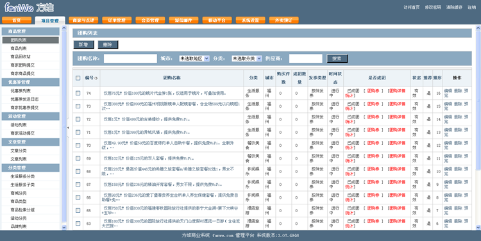Select 团购列表 in the sidebar
This screenshot has height=241, width=481.
tap(31, 40)
